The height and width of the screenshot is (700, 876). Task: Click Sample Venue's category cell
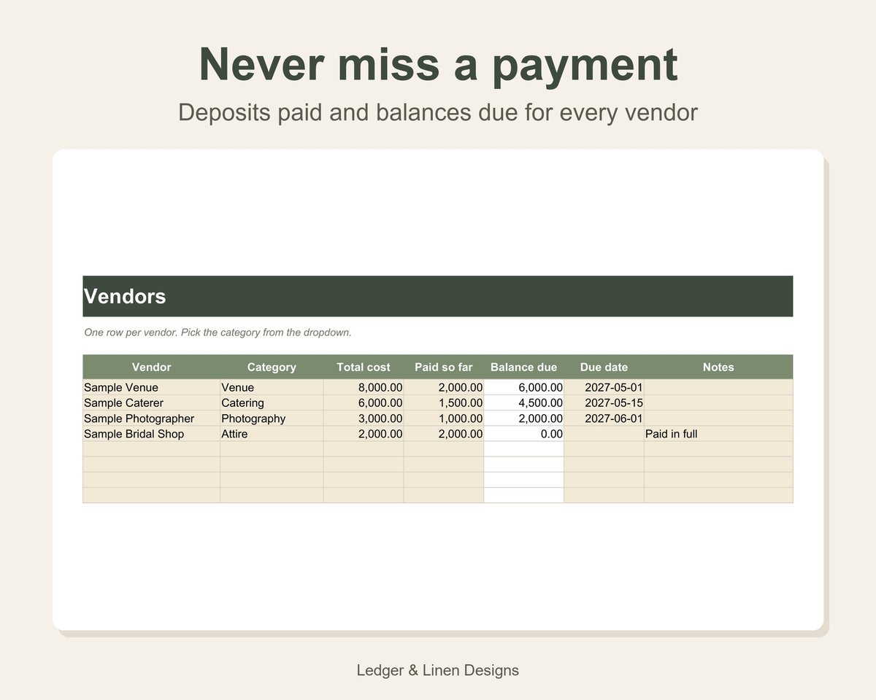[x=272, y=387]
